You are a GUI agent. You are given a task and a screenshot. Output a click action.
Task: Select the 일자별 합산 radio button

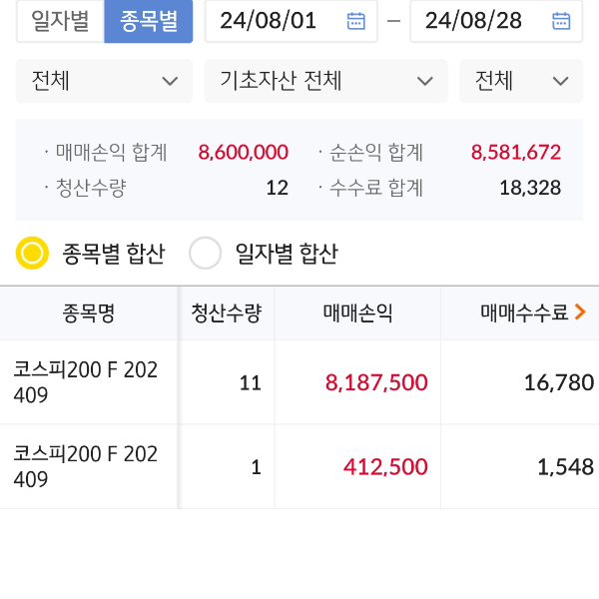(x=205, y=254)
